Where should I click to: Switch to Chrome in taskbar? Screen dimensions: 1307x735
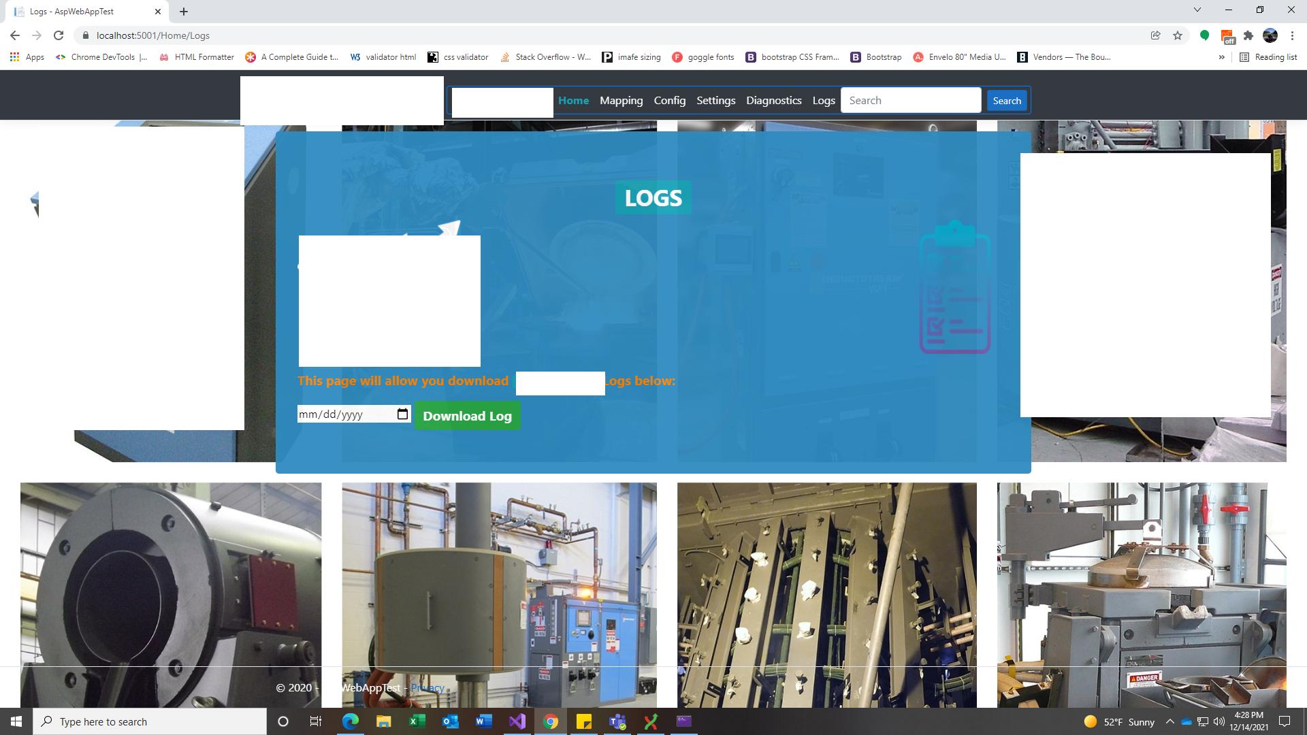pos(550,721)
